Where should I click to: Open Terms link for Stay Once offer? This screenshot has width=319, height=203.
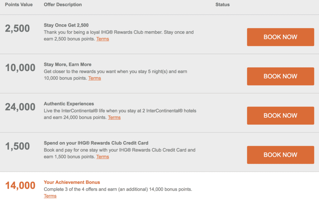coord(102,39)
